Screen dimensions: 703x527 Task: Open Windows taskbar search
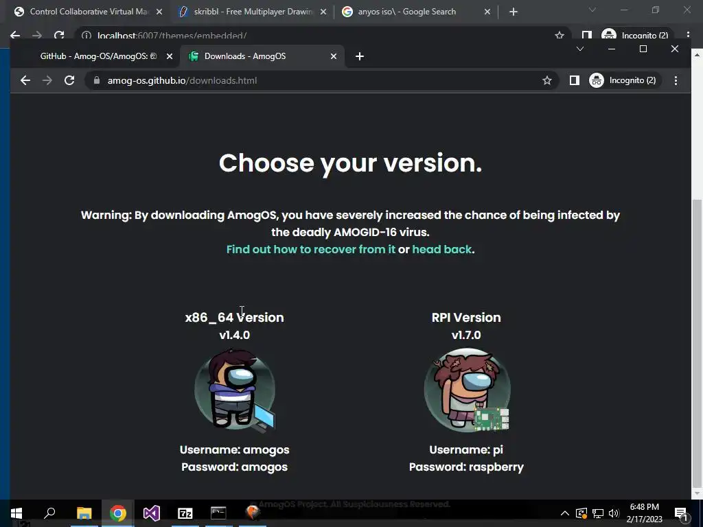[x=49, y=513]
